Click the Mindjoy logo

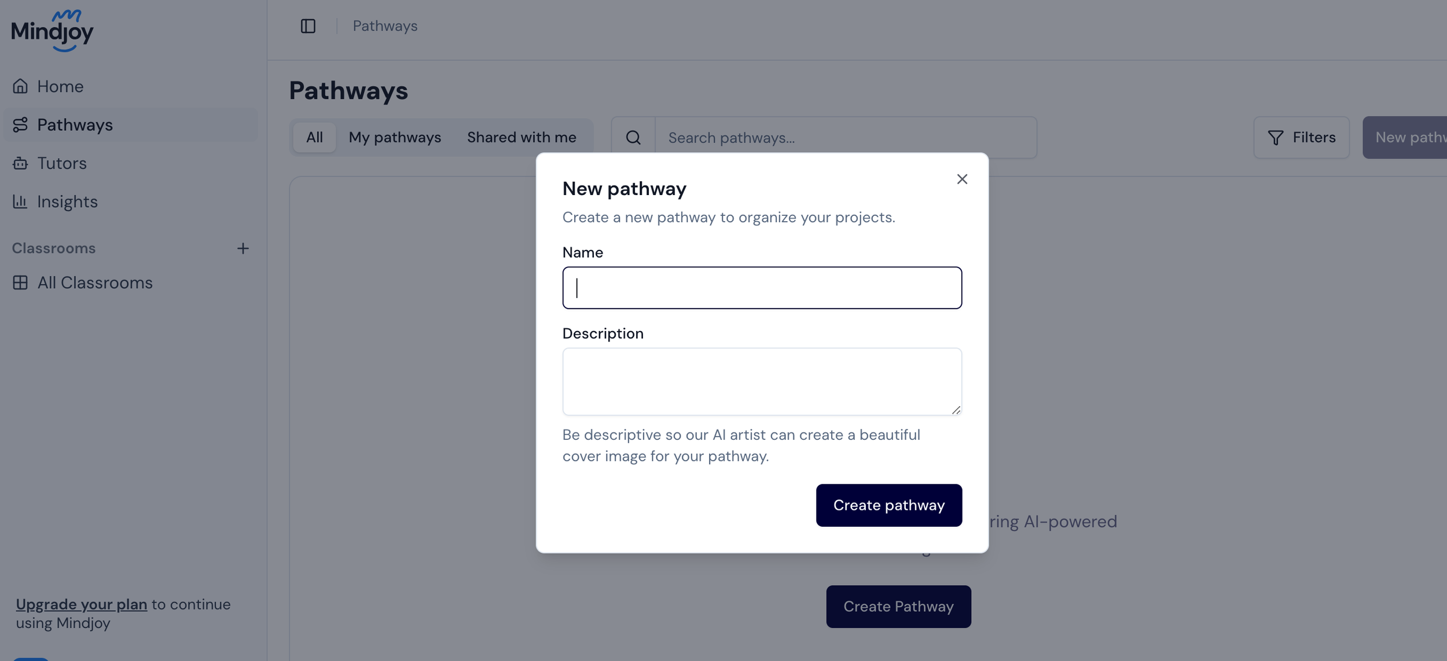coord(52,30)
